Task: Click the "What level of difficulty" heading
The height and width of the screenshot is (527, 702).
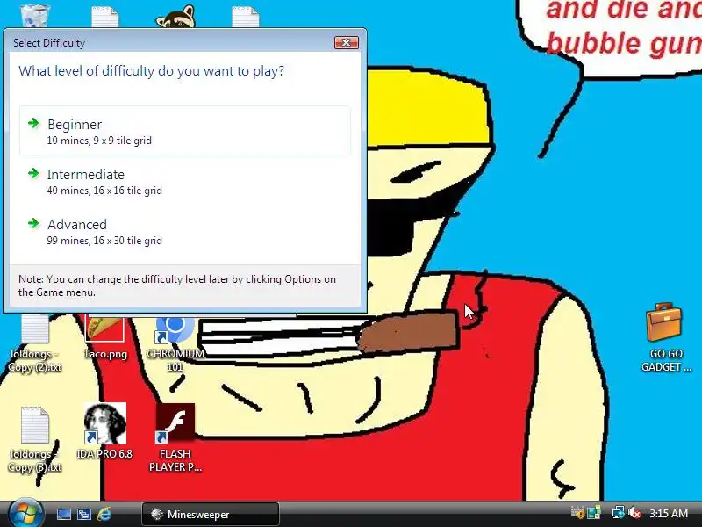Action: 151,71
